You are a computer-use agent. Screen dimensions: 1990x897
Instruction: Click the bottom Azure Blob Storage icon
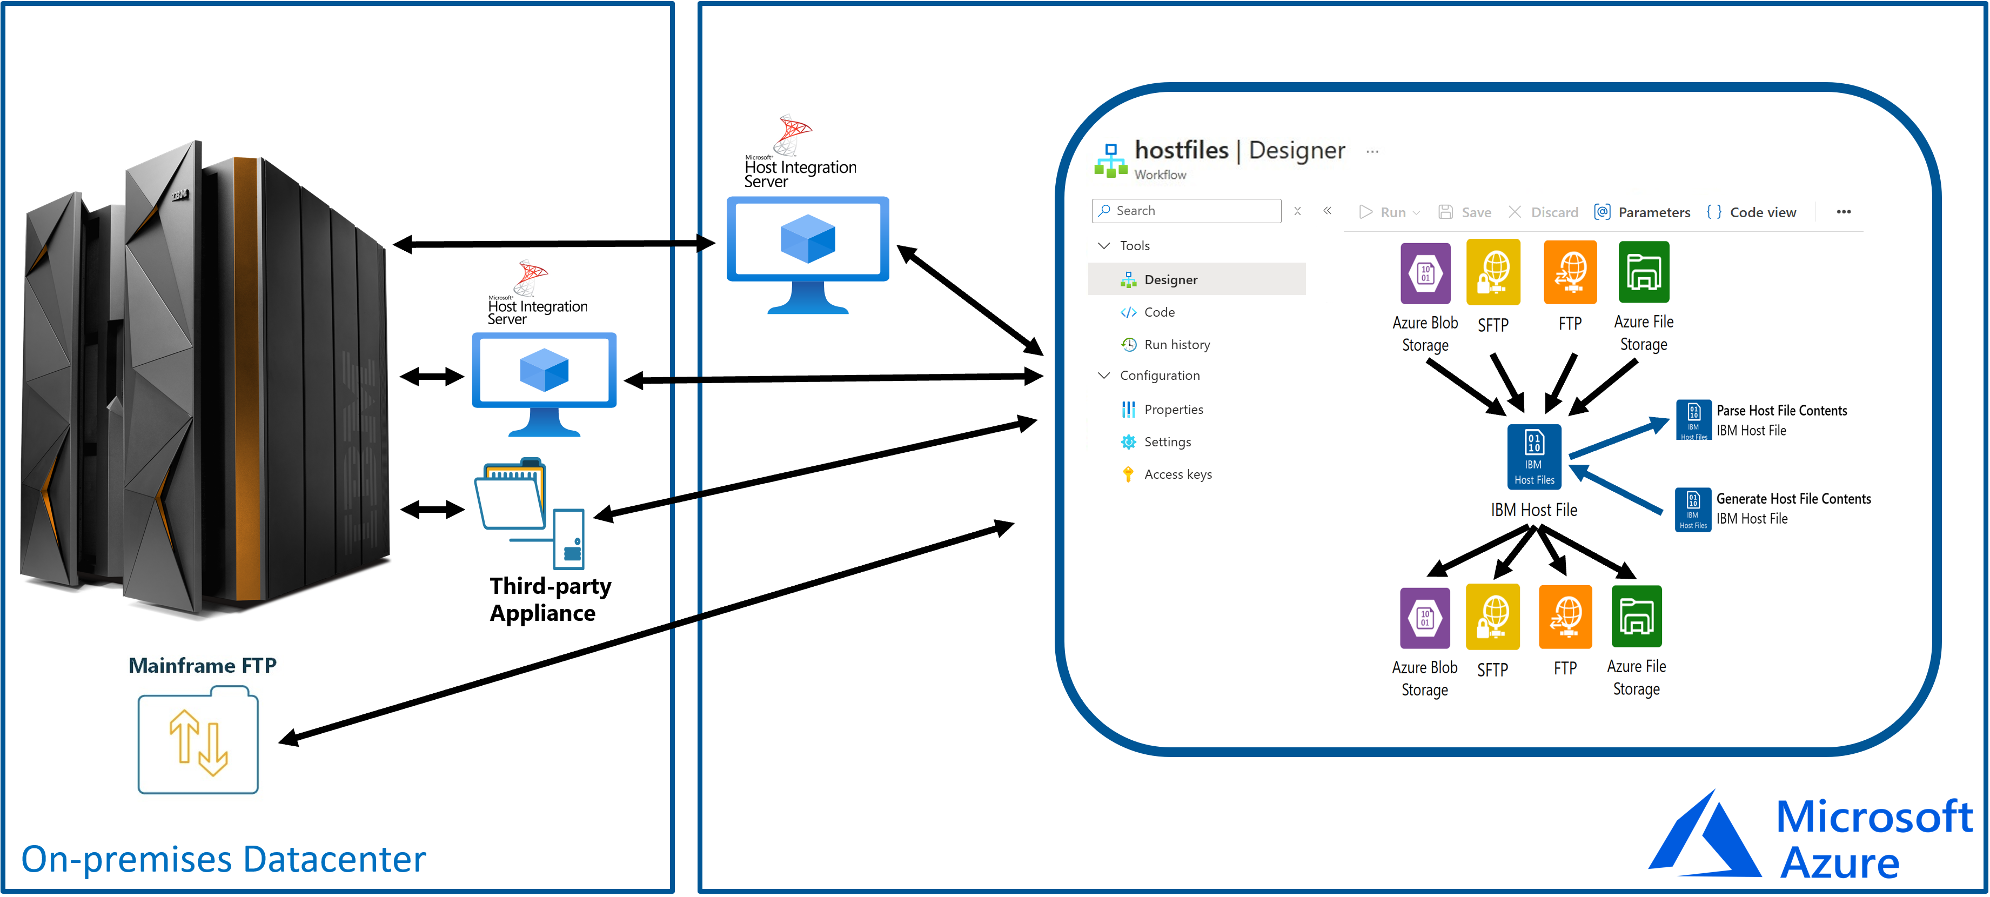click(x=1425, y=618)
